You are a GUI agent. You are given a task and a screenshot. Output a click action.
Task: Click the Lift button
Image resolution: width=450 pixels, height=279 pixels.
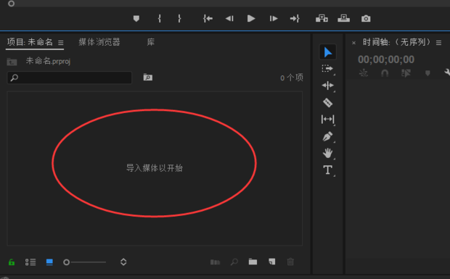pyautogui.click(x=322, y=19)
